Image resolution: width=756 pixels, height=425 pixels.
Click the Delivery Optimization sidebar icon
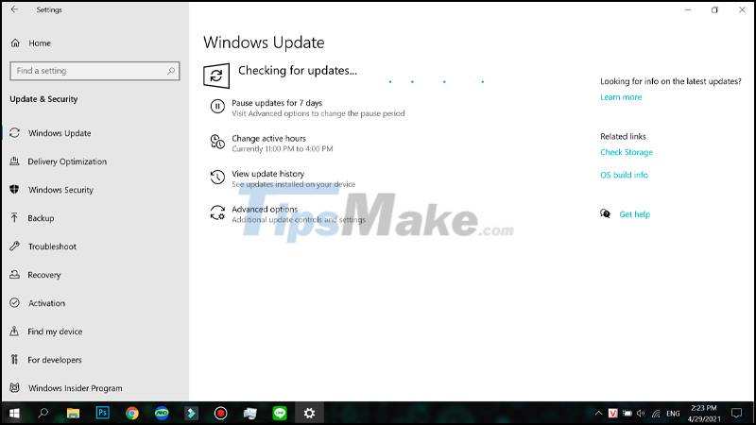point(14,161)
